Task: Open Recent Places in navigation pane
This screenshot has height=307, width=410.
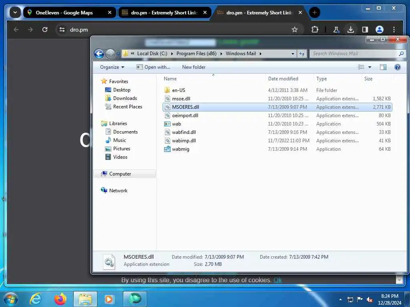Action: pos(124,106)
